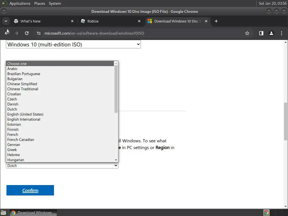
Task: Bookmark this page with the star icon
Action: coord(247,33)
